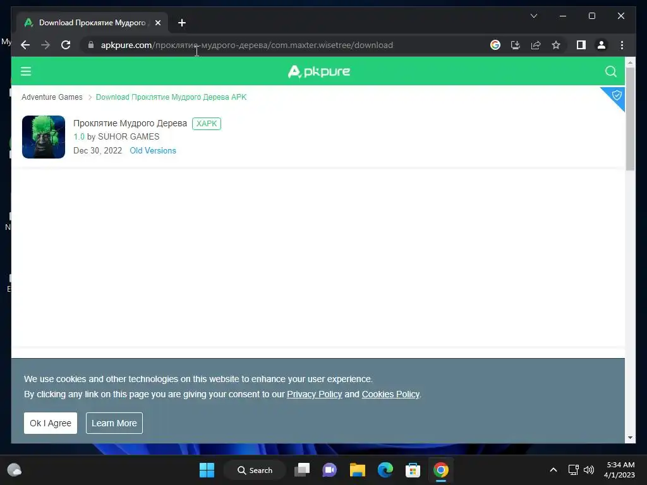Open taskbar Search box
The width and height of the screenshot is (647, 485).
(255, 470)
